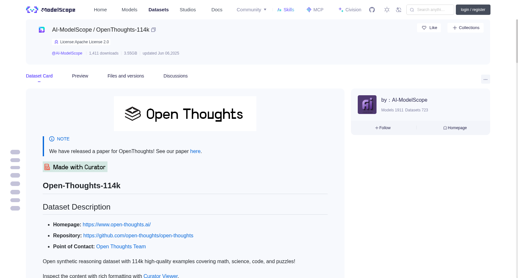
Task: Visit the organization Homepage
Action: click(455, 128)
